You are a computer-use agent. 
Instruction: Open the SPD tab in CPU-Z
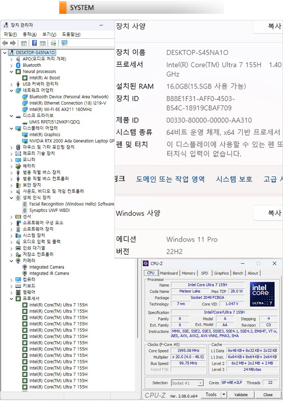(205, 273)
